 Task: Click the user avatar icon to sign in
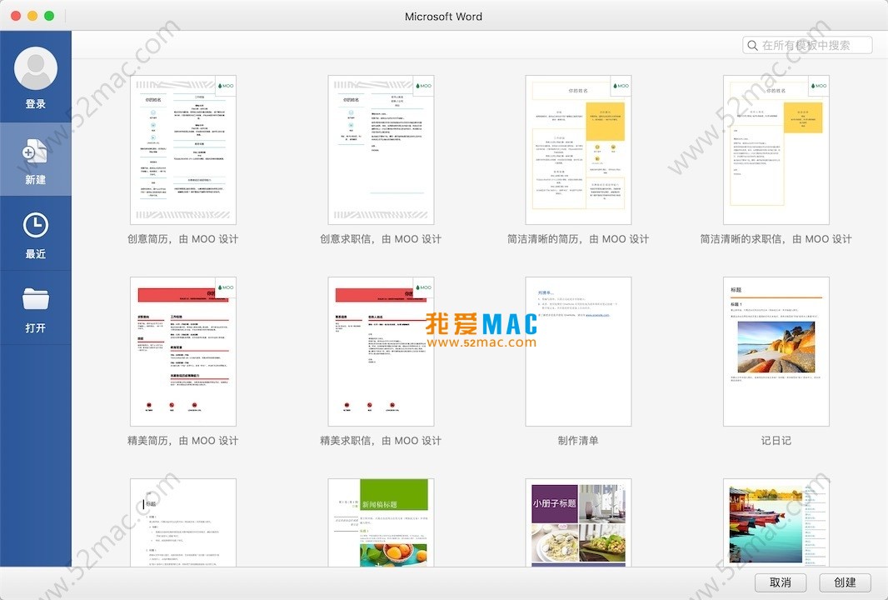point(36,68)
